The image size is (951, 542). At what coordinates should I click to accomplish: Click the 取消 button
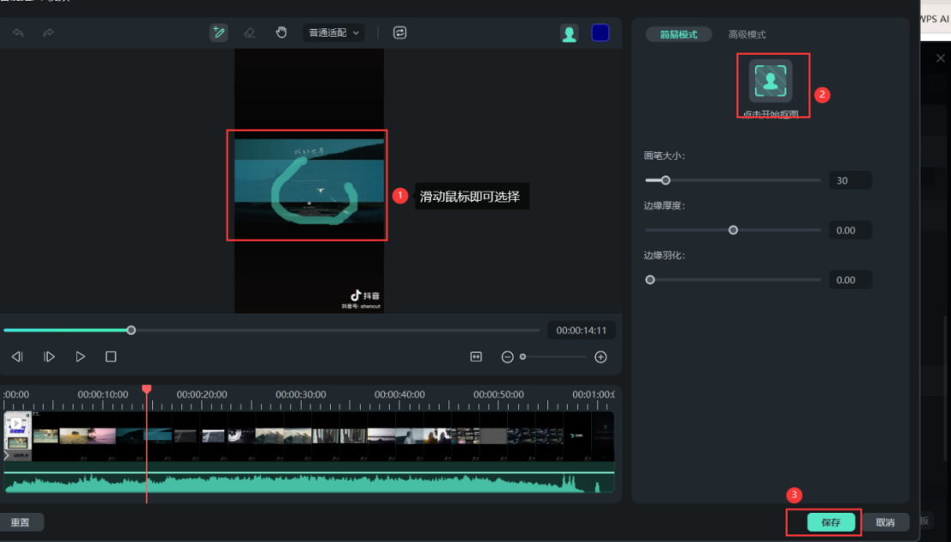(885, 522)
